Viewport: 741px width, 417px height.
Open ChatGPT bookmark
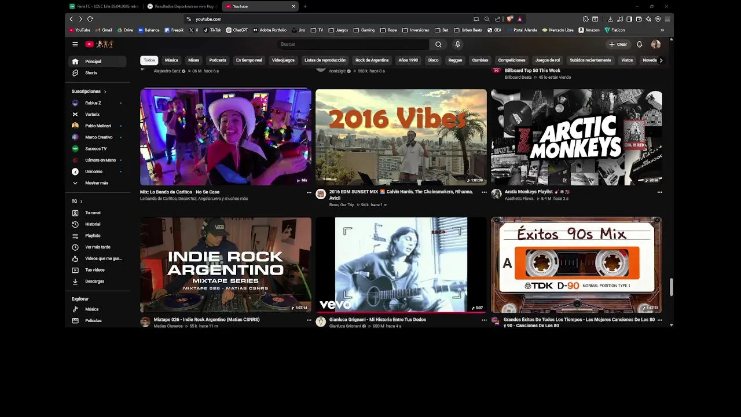pos(237,30)
